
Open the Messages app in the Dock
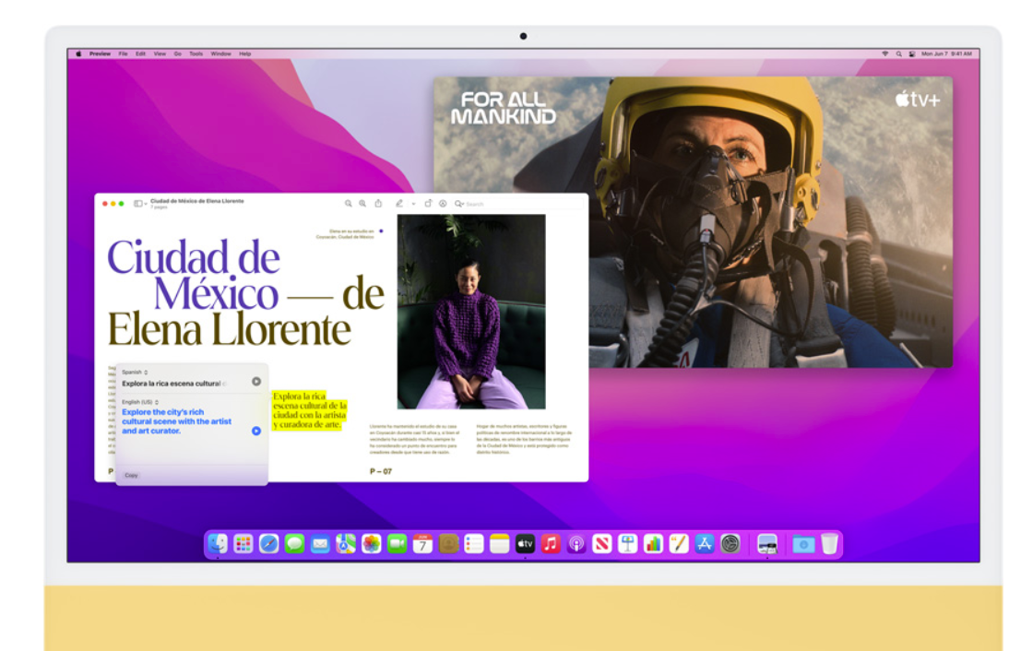point(295,544)
